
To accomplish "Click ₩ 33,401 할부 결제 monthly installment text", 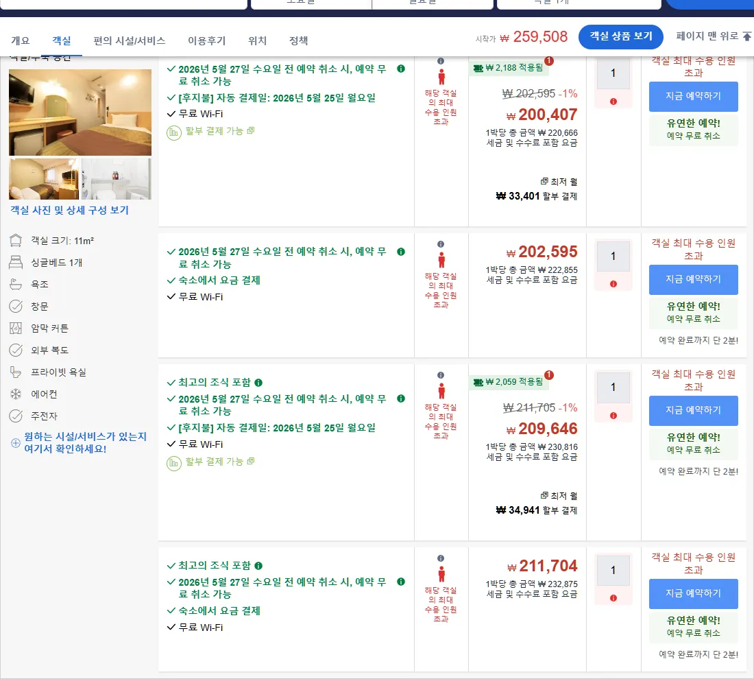I will click(x=537, y=196).
